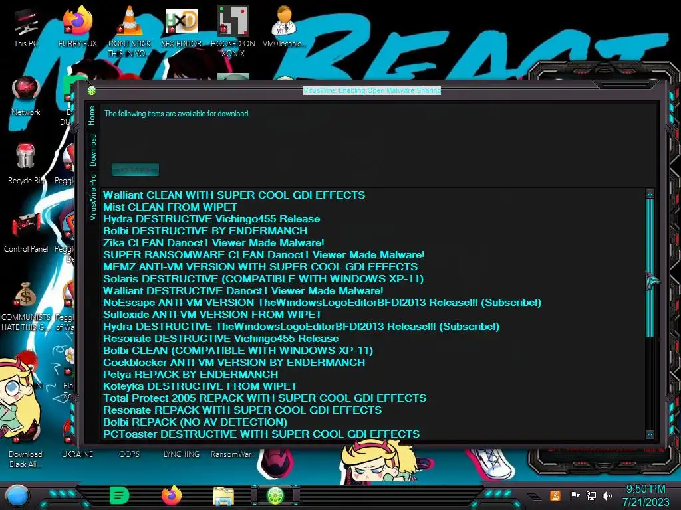The image size is (681, 510).
Task: Open the Control Panel desktop icon
Action: pyautogui.click(x=26, y=233)
